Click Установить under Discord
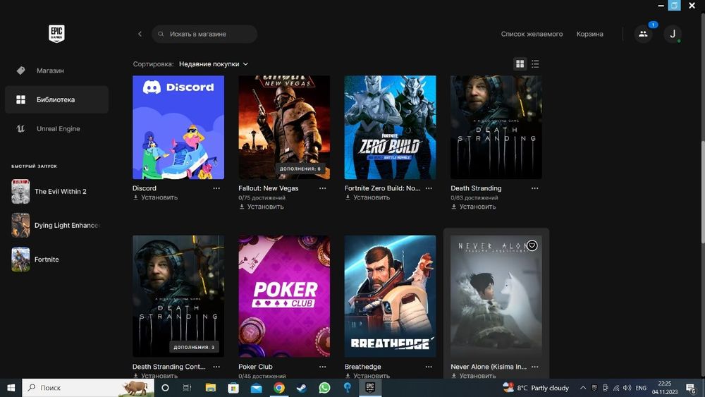This screenshot has height=397, width=705. tap(155, 197)
